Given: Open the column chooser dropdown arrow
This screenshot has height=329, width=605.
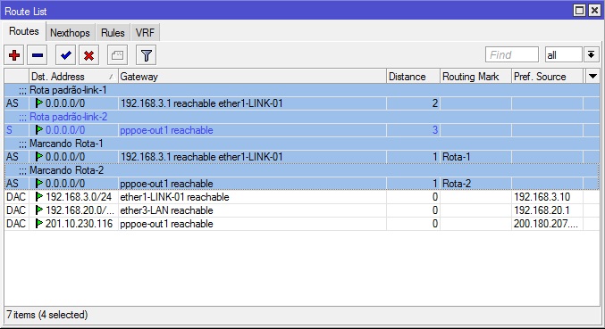Looking at the screenshot, I should pyautogui.click(x=593, y=76).
